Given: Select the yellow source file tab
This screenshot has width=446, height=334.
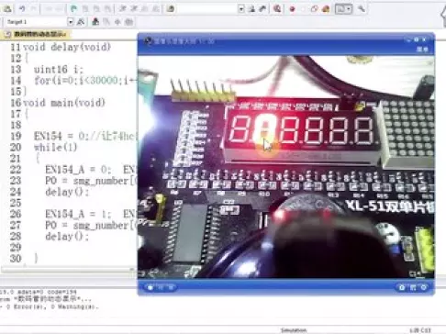Looking at the screenshot, I should tap(36, 34).
